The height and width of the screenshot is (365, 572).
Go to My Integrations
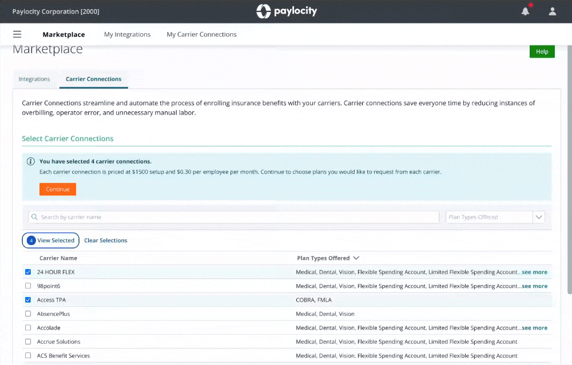(x=128, y=34)
